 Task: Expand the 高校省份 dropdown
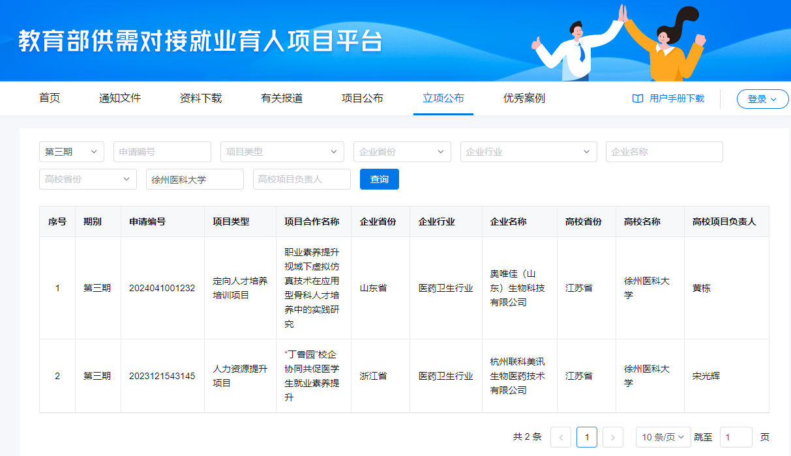tap(87, 179)
